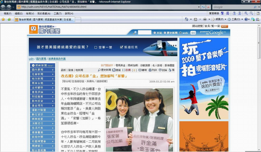The width and height of the screenshot is (261, 152).
Task: Click the orange RSS badge on the site header
Action: pos(224,26)
